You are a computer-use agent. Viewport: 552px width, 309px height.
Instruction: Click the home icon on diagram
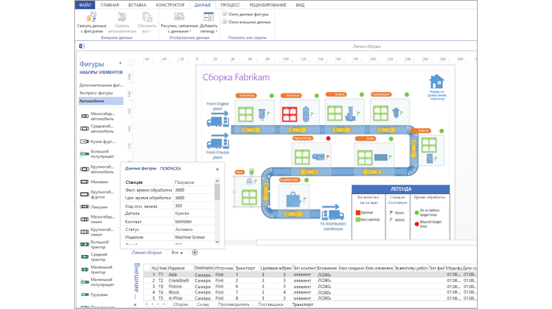[437, 81]
